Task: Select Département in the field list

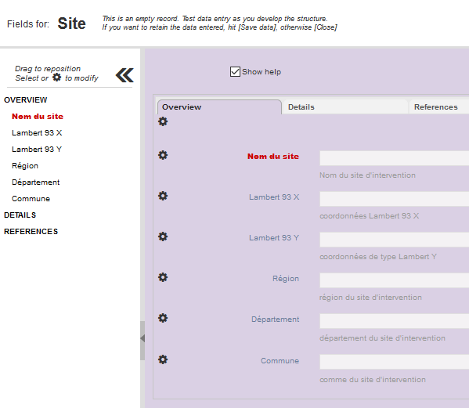Action: pos(35,182)
